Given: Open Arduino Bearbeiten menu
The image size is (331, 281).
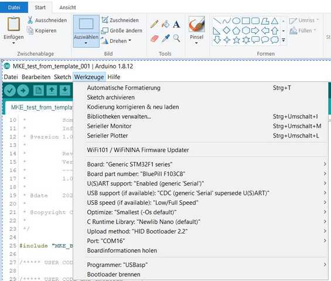Looking at the screenshot, I should tap(36, 77).
